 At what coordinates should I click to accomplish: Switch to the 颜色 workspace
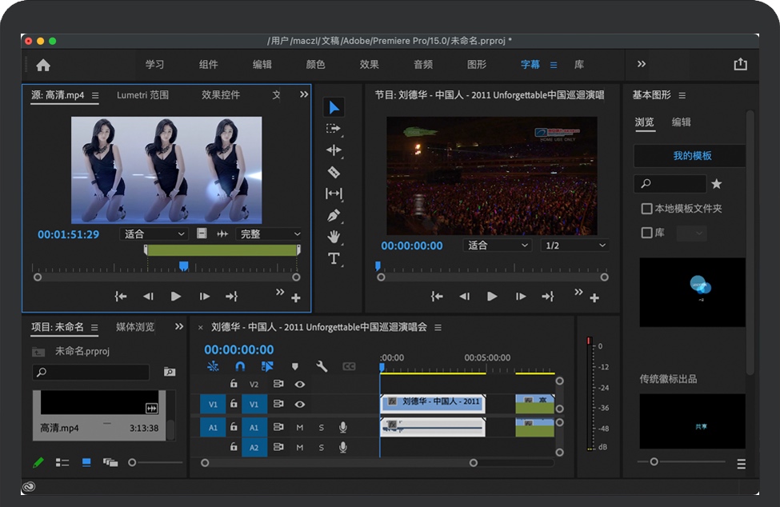tap(315, 65)
